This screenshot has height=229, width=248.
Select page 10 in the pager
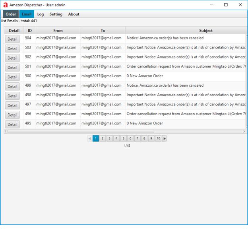coord(158,138)
